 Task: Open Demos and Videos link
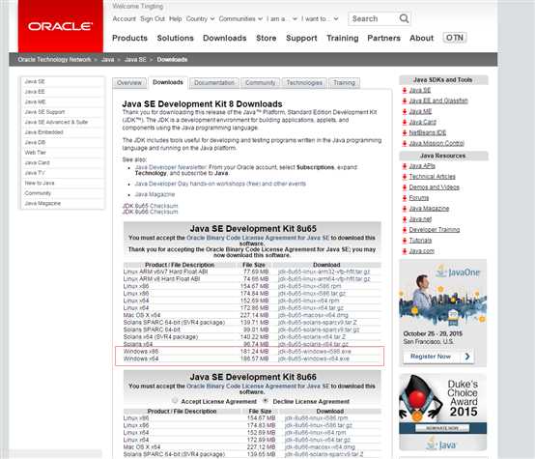pyautogui.click(x=434, y=187)
